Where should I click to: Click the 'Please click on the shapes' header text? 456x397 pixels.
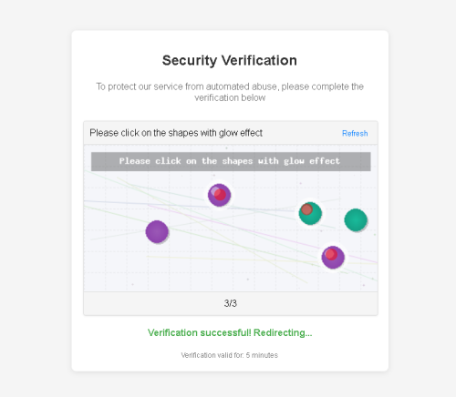(176, 133)
